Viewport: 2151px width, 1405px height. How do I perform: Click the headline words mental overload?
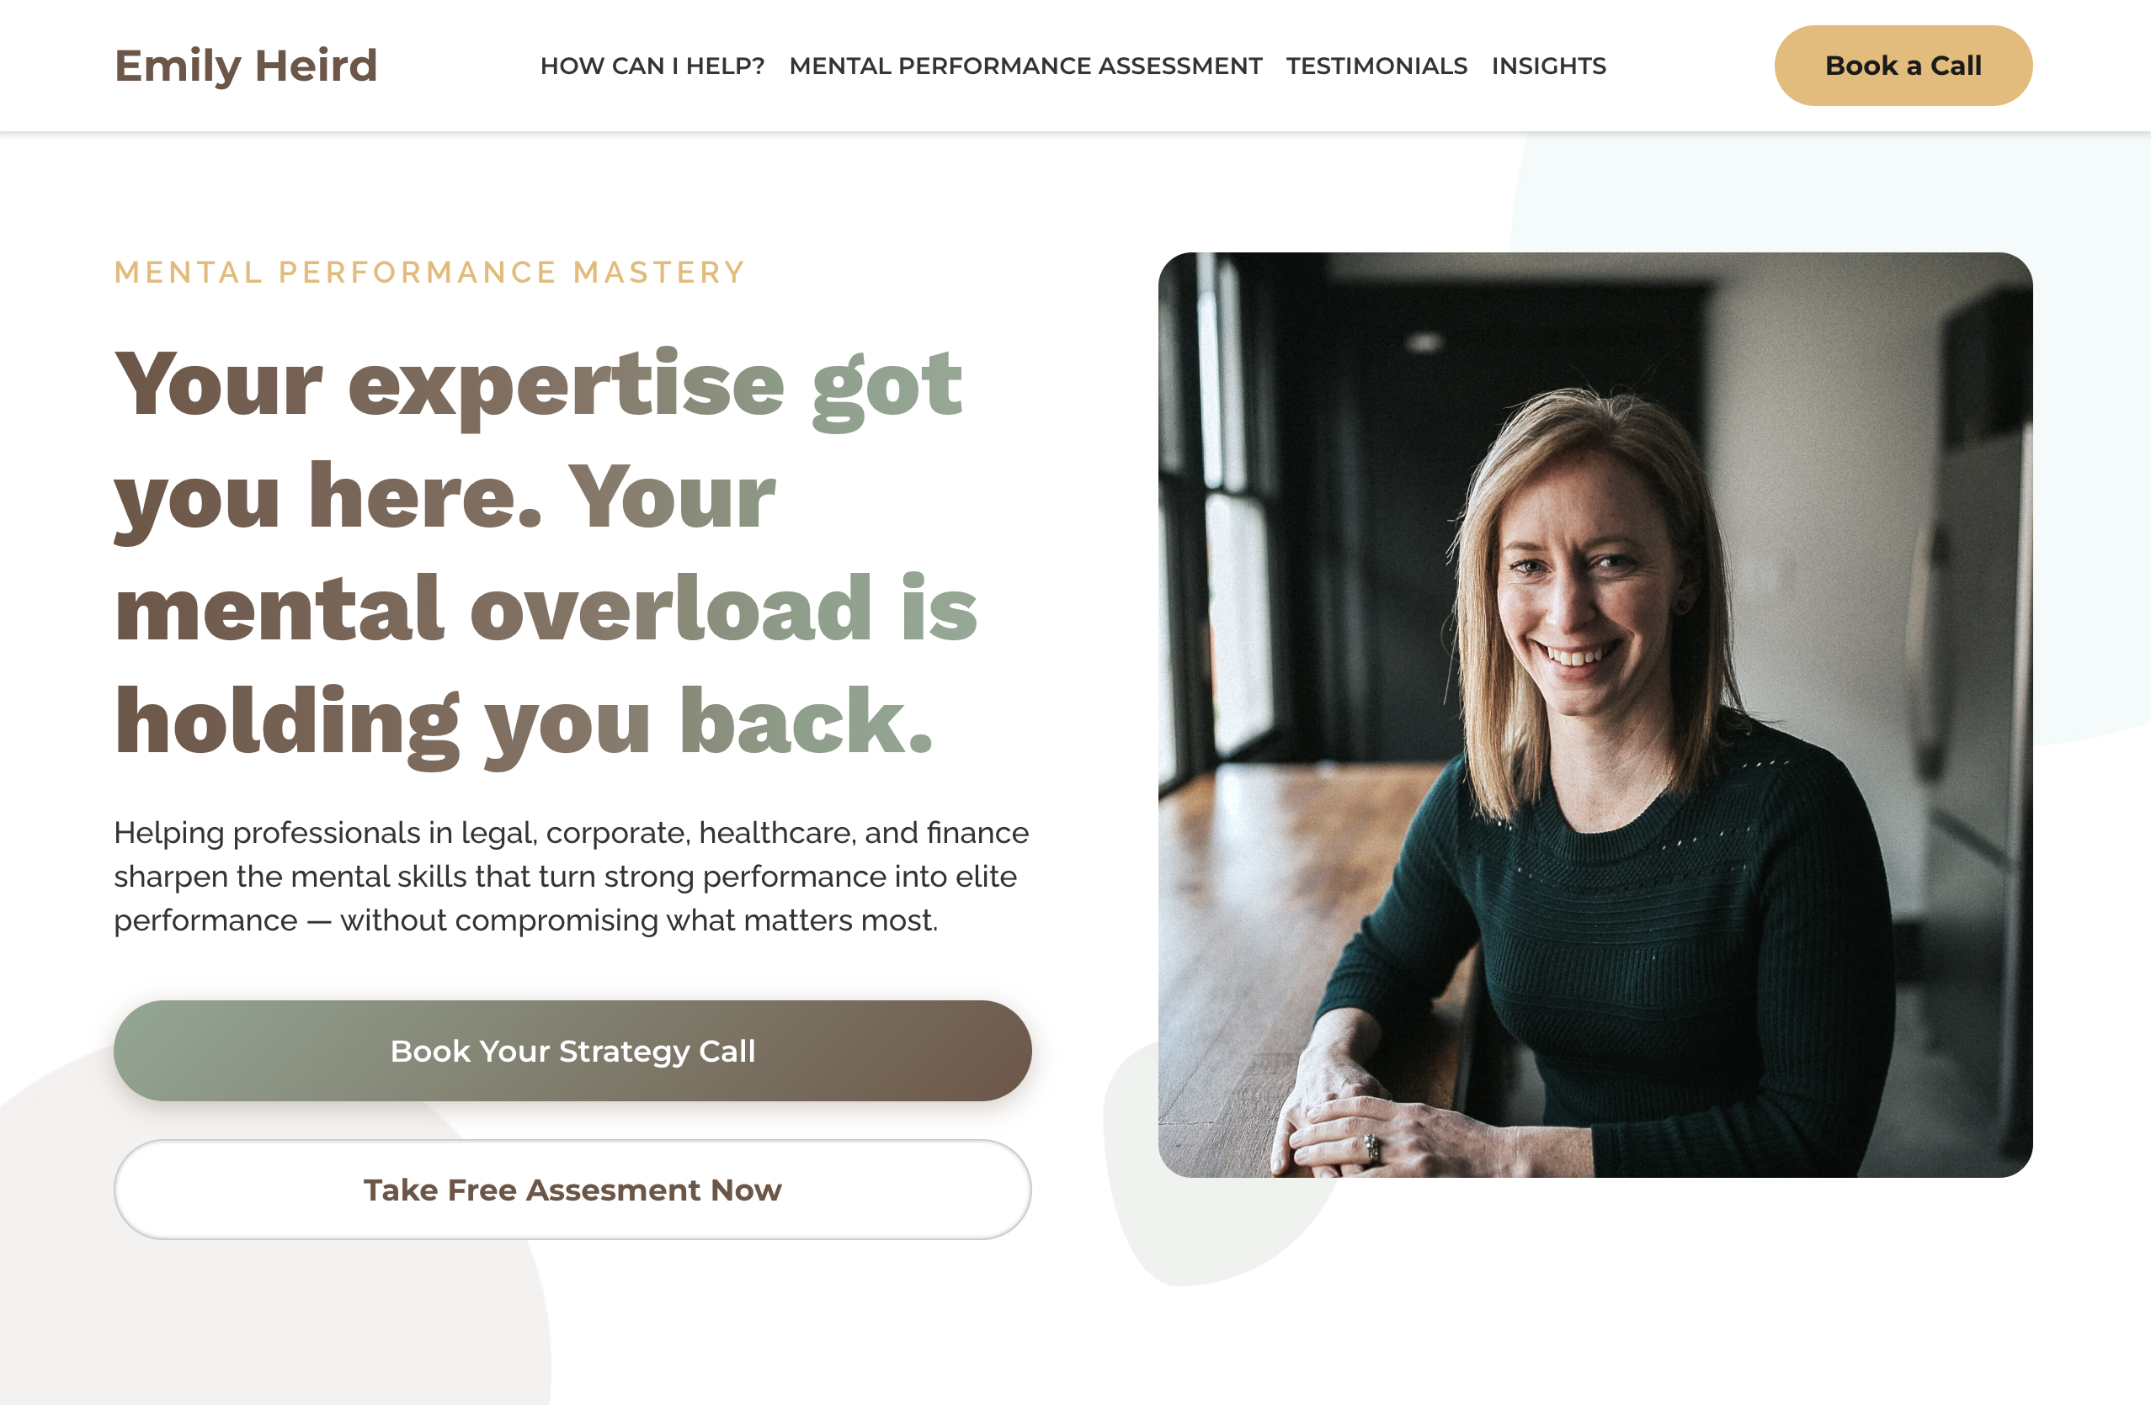493,609
